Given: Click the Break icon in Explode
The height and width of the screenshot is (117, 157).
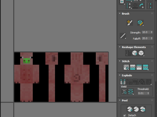Looking at the screenshot, I should tap(123, 82).
